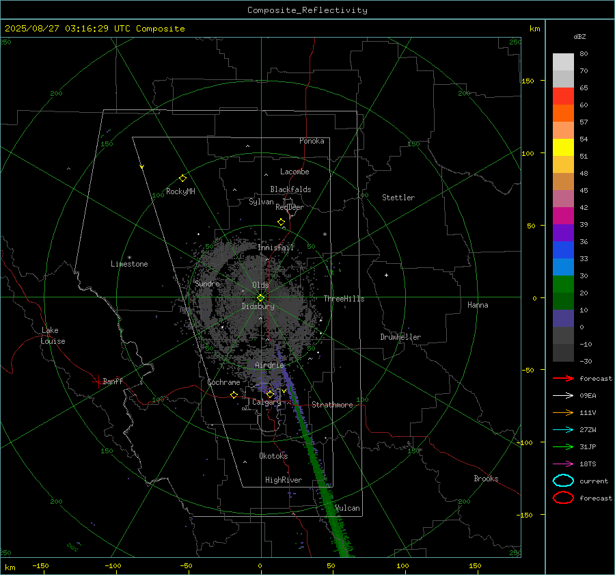Click the yellow radar center marker at Didsbury
Viewport: 615px width, 575px height.
point(261,297)
